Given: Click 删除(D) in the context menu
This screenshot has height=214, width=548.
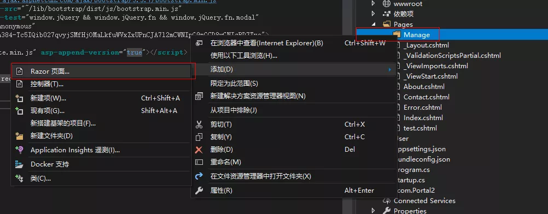Looking at the screenshot, I should tap(294, 150).
